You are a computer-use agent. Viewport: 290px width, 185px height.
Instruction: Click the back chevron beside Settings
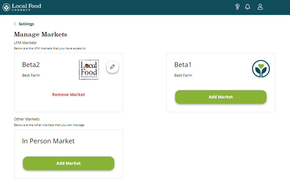click(x=15, y=24)
